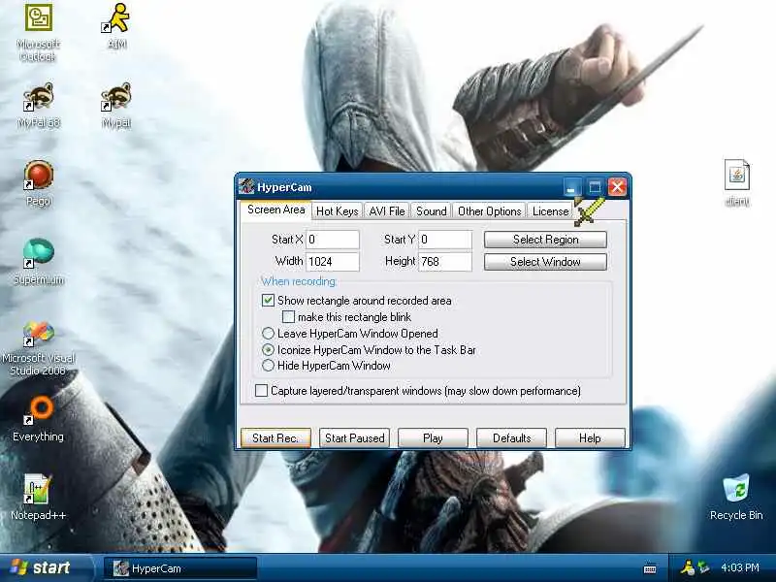
Task: Click the Width input field
Action: point(333,262)
